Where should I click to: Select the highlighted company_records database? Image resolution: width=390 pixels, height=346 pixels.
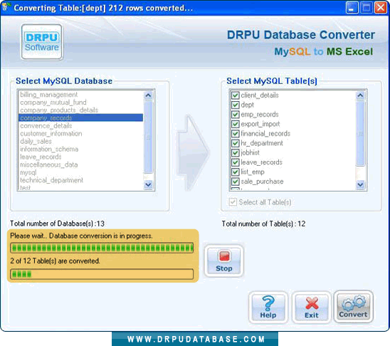pyautogui.click(x=80, y=117)
